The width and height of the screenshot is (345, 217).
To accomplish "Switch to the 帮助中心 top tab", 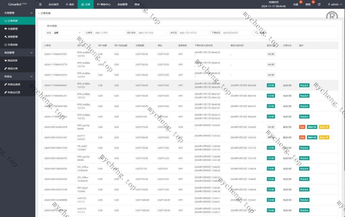I will (x=104, y=4).
